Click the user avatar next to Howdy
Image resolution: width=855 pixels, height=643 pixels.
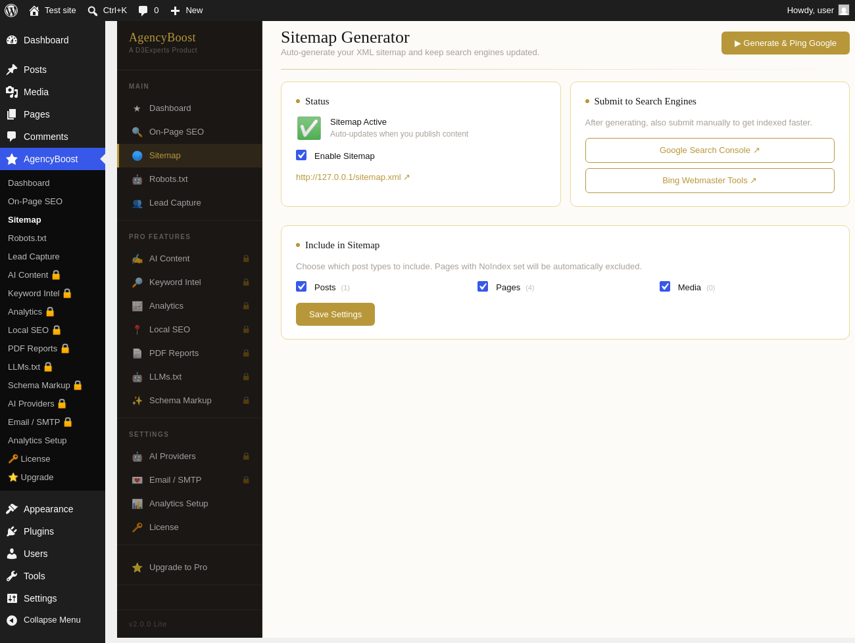point(844,10)
